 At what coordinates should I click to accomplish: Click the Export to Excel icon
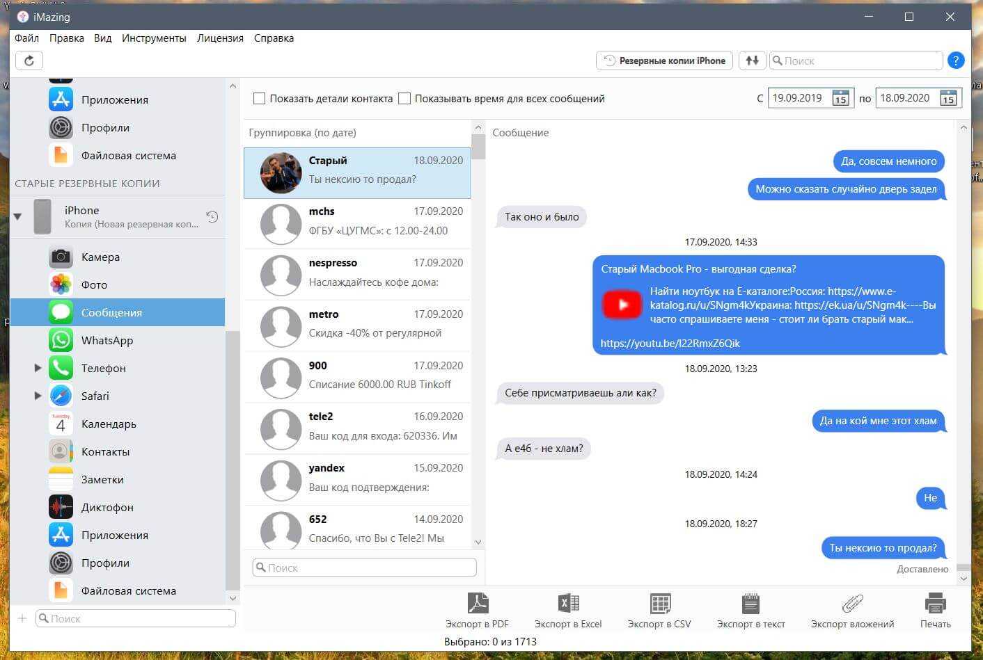pyautogui.click(x=568, y=603)
